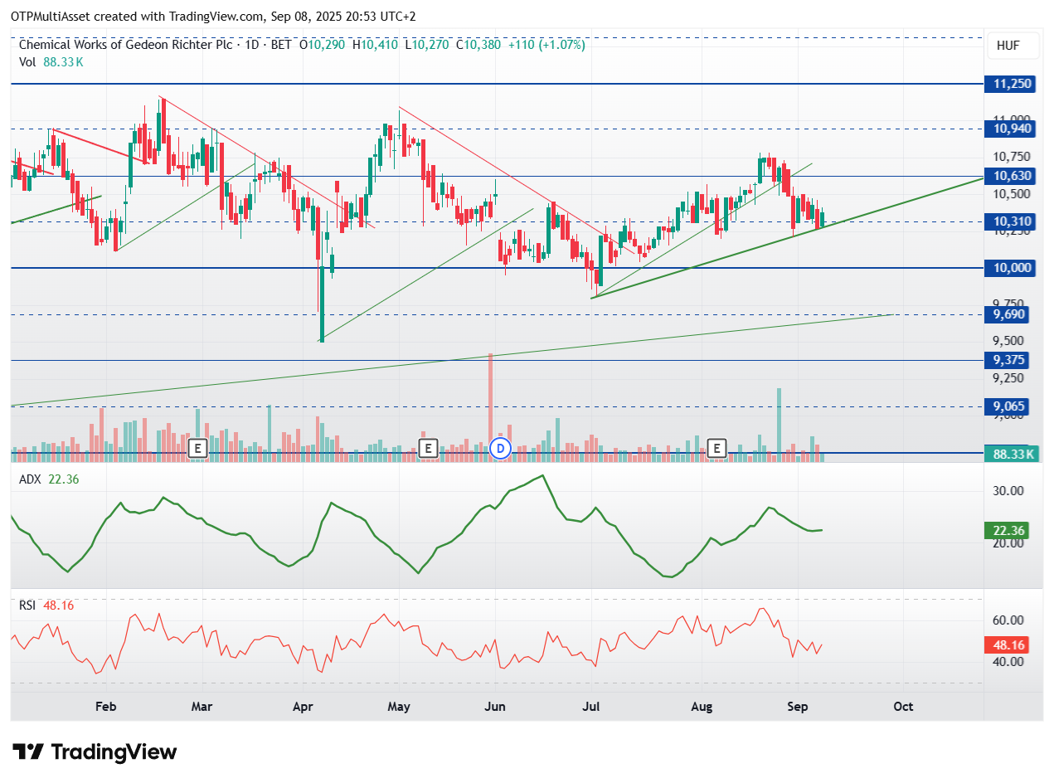1054x783 pixels.
Task: Click the first E earnings marker near March
Action: 197,449
